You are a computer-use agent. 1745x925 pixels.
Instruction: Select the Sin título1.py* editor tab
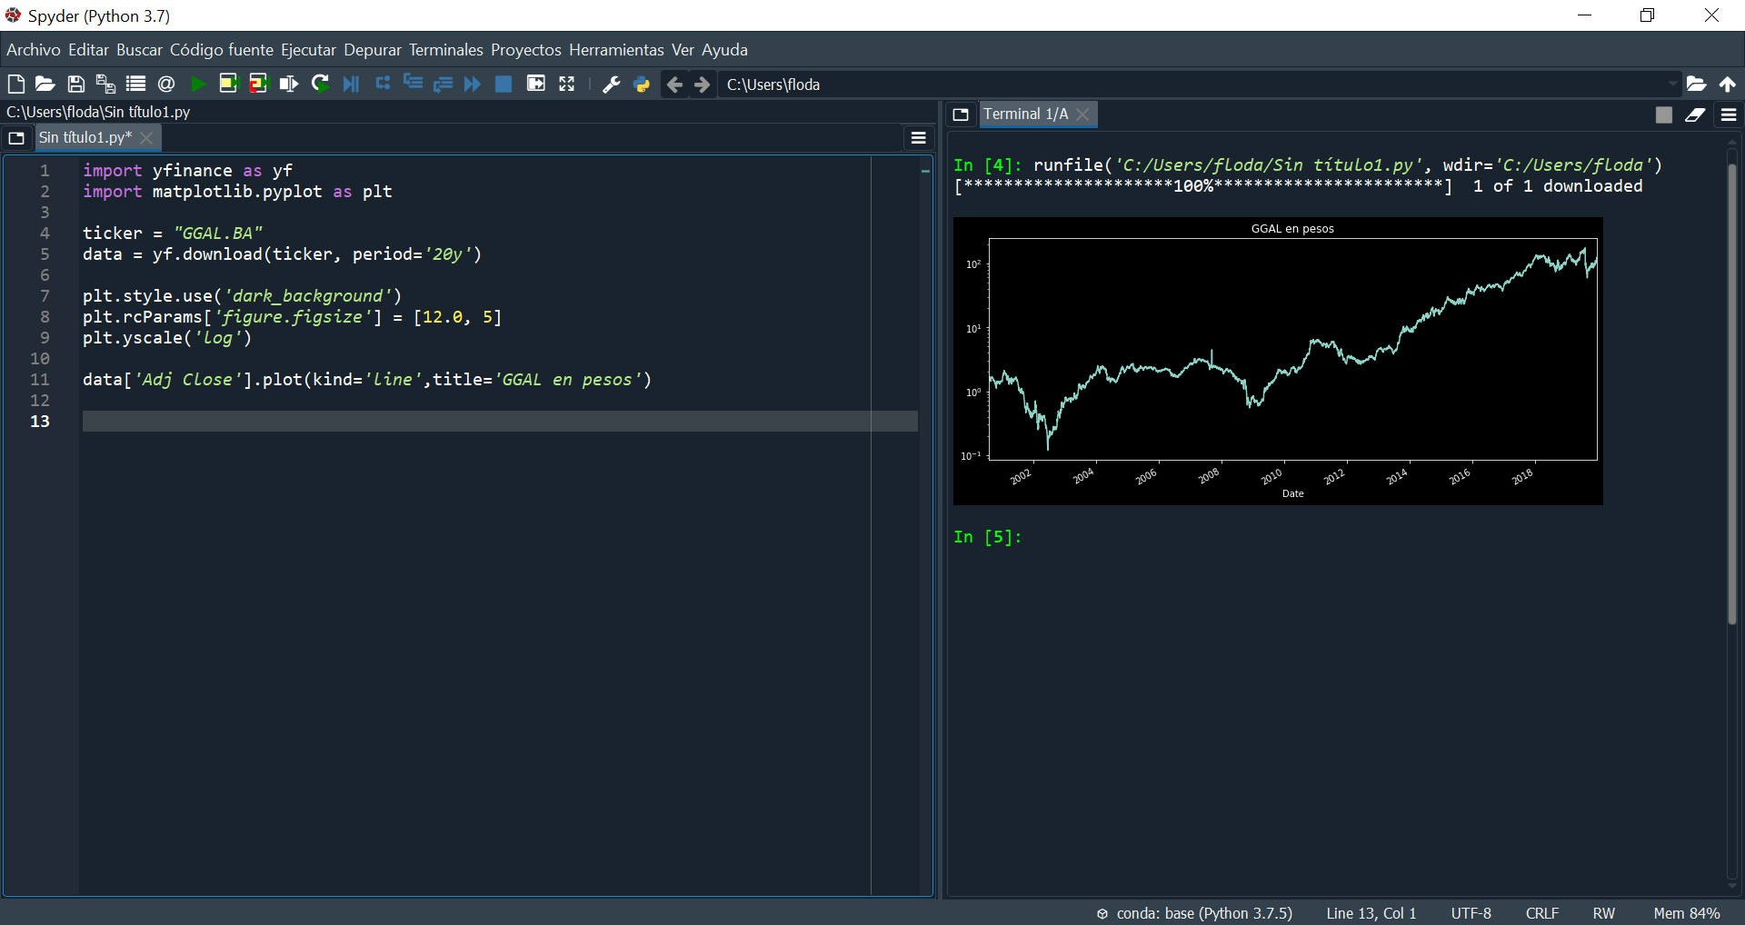click(85, 138)
